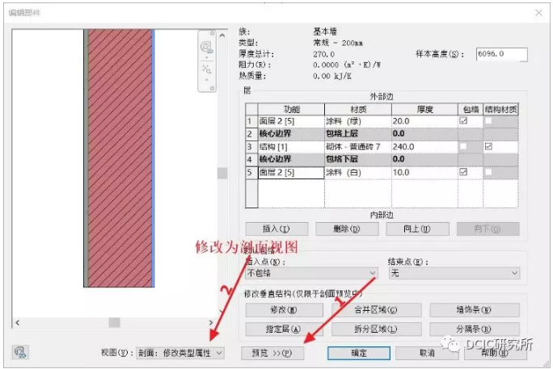Click the 向下(O) button

tap(488, 229)
